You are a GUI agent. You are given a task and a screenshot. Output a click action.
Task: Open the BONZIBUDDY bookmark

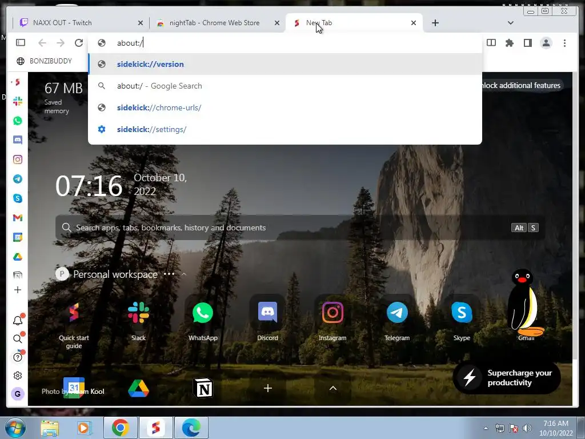[45, 61]
